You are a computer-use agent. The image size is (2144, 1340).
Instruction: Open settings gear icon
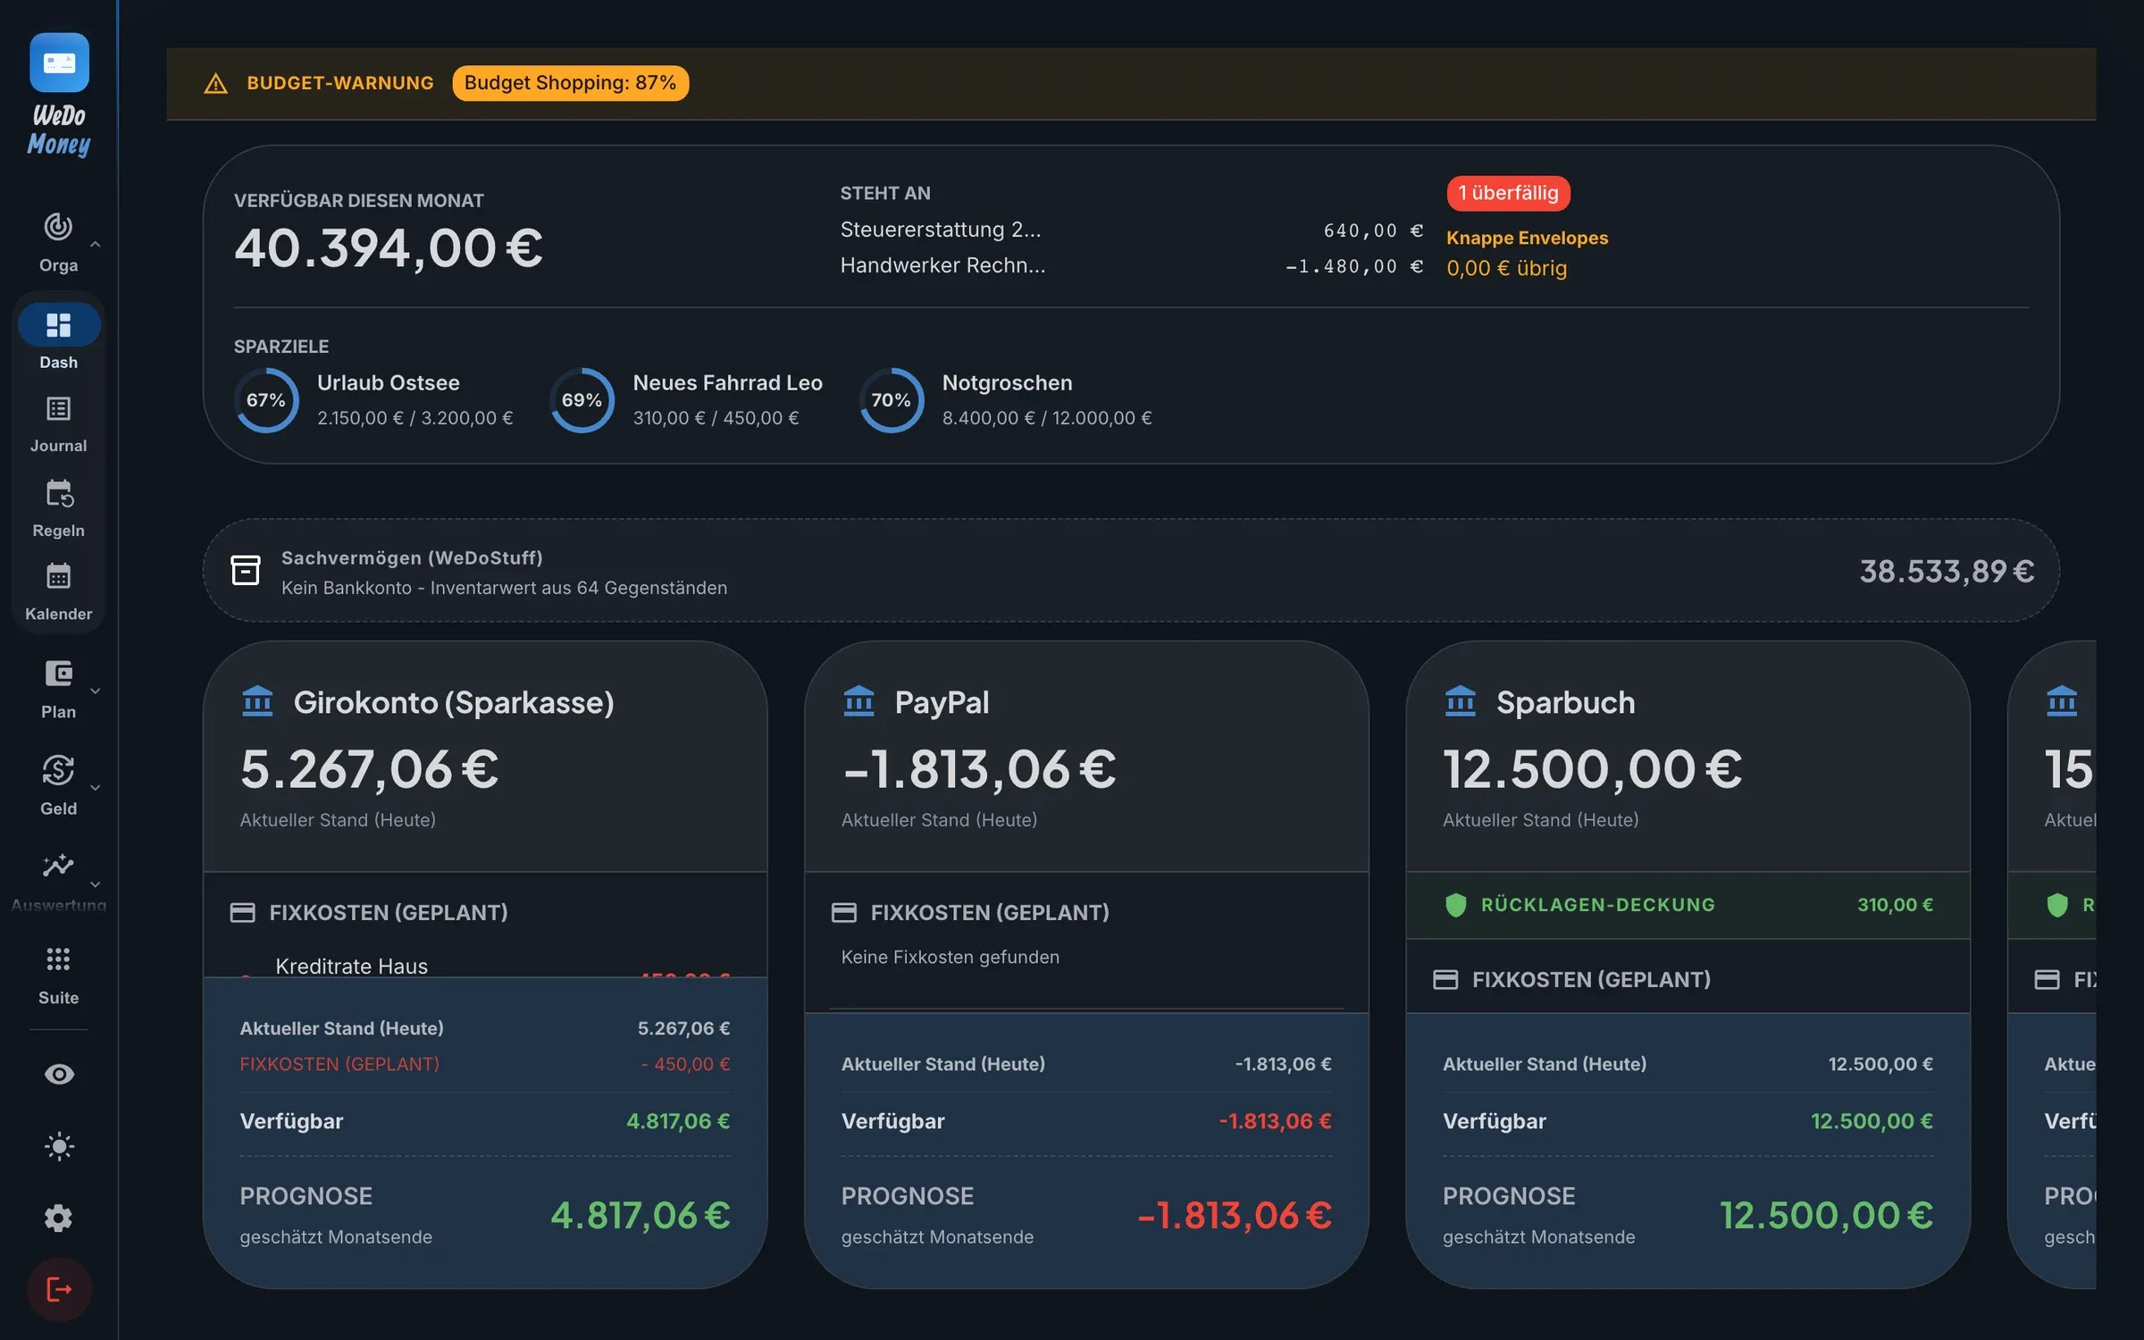[x=59, y=1218]
